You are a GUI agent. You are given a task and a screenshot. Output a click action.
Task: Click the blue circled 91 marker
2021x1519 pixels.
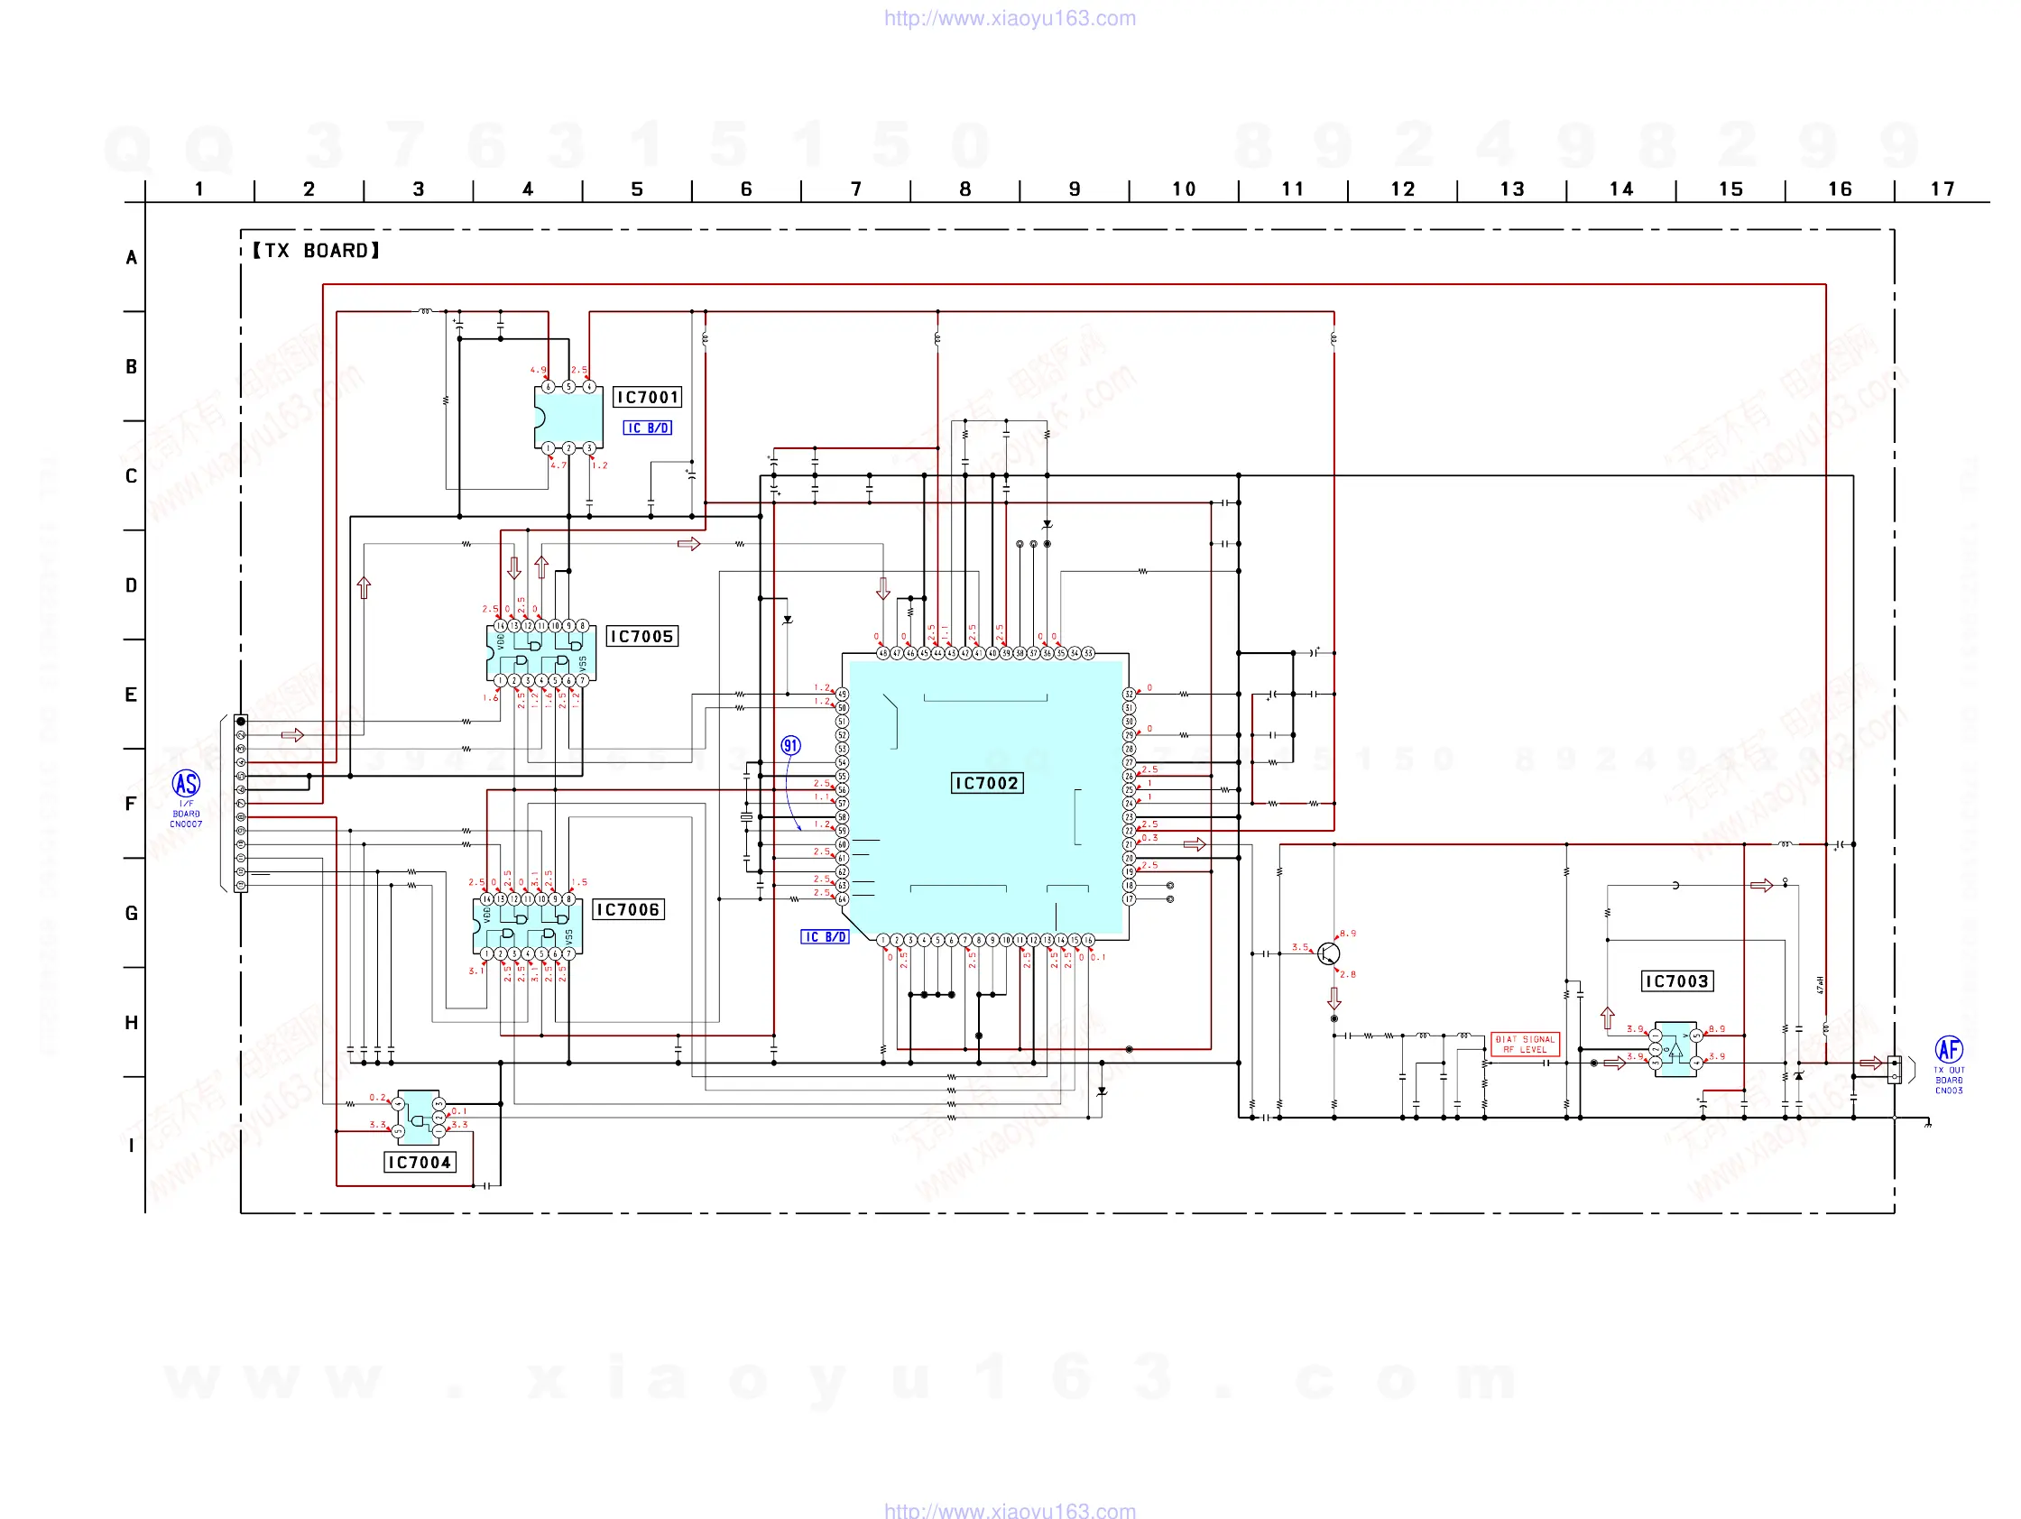point(790,745)
